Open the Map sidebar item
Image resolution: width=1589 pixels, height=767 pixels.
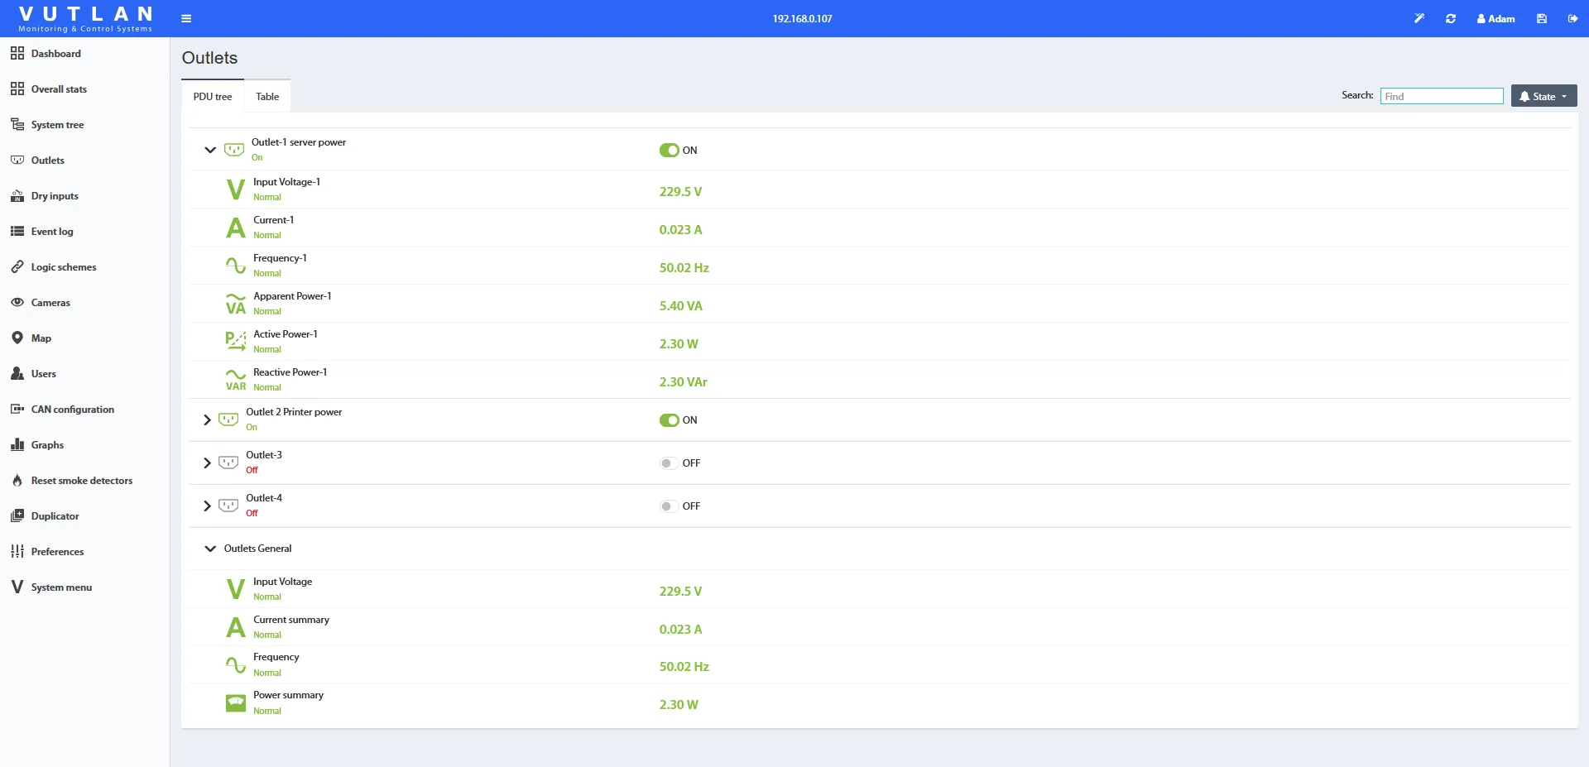41,338
